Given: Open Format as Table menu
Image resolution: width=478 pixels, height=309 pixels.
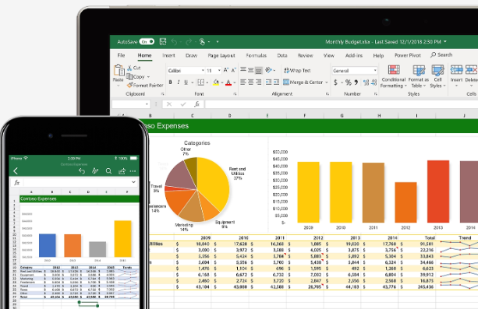Looking at the screenshot, I should 419,76.
